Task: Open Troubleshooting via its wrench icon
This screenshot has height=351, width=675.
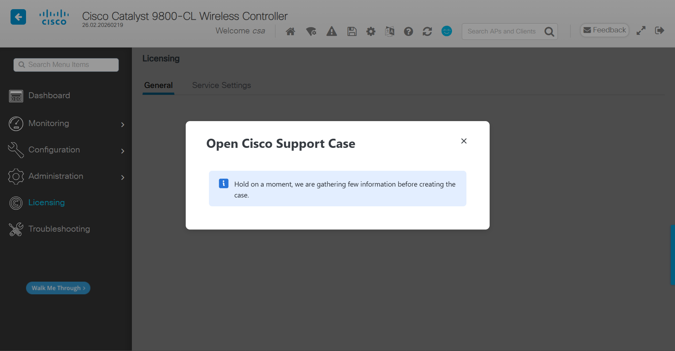Action: point(15,229)
